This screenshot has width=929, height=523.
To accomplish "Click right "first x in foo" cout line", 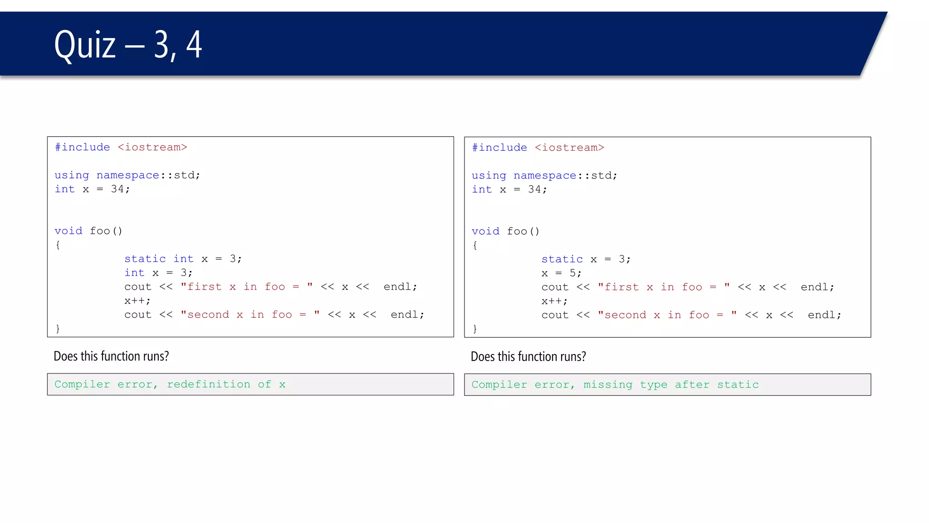I will click(x=687, y=287).
